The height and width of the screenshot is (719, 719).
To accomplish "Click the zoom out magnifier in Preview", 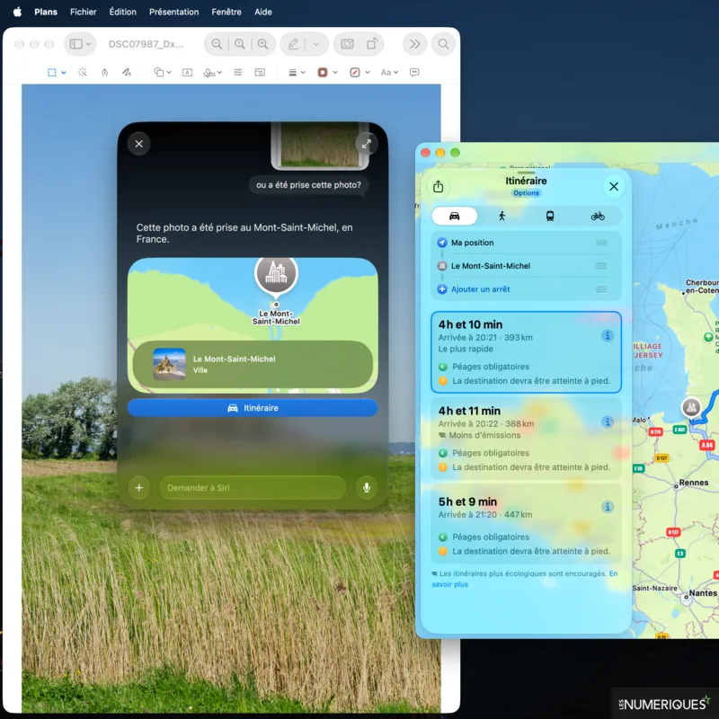I will pyautogui.click(x=217, y=44).
